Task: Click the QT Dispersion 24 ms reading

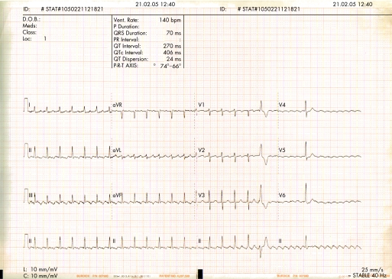Action: (173, 59)
